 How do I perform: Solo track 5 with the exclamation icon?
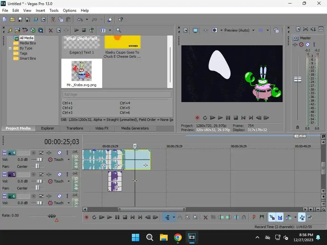point(67,174)
